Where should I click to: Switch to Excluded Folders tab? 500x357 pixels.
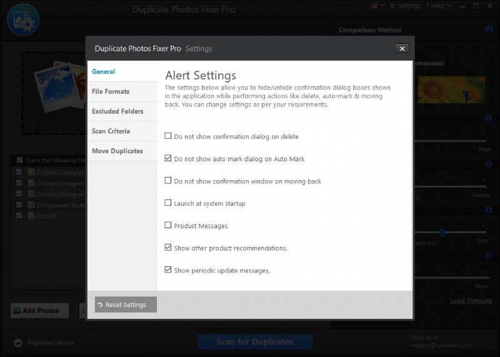click(122, 111)
